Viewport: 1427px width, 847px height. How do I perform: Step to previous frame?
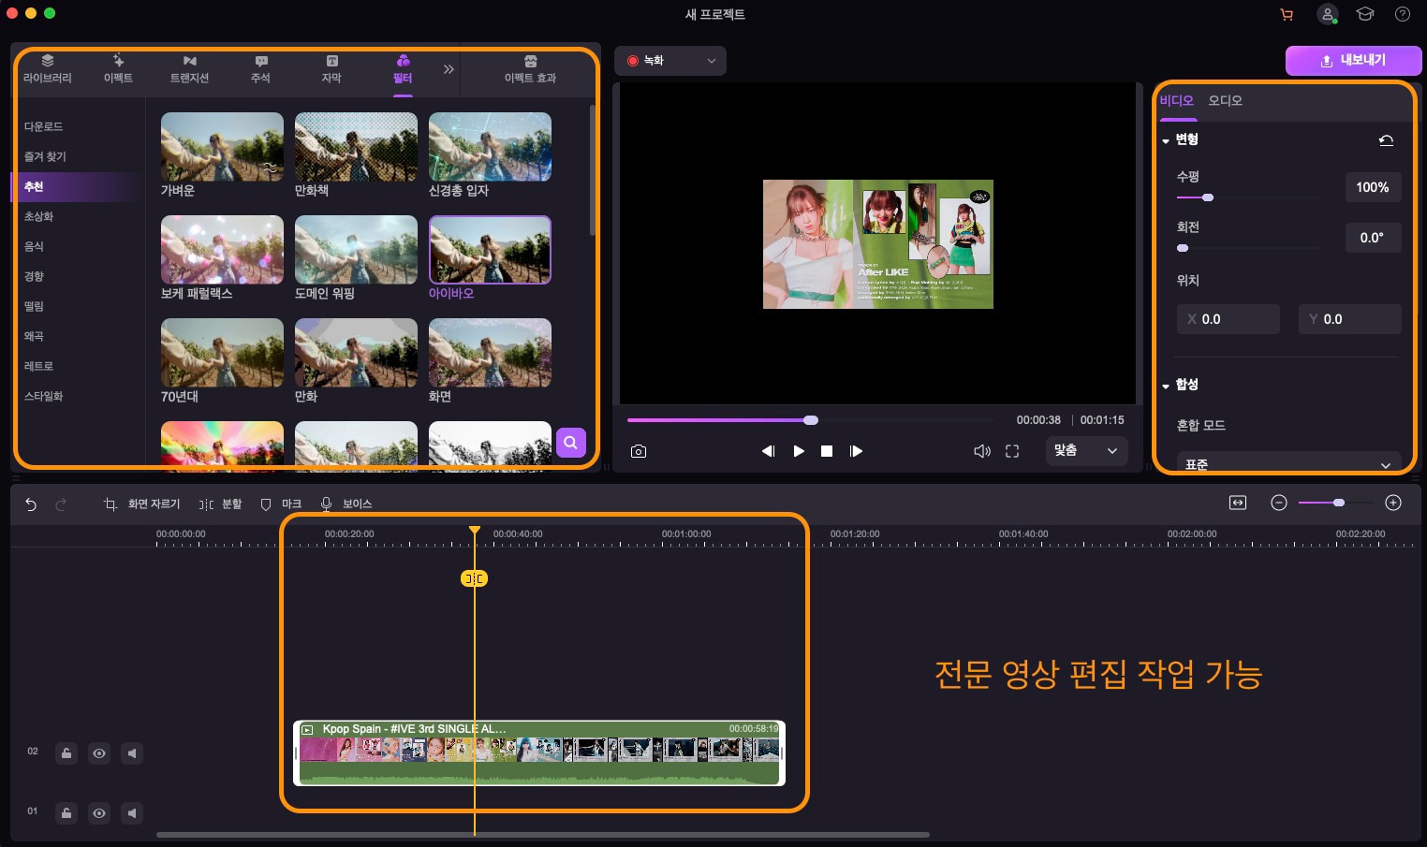click(x=768, y=451)
